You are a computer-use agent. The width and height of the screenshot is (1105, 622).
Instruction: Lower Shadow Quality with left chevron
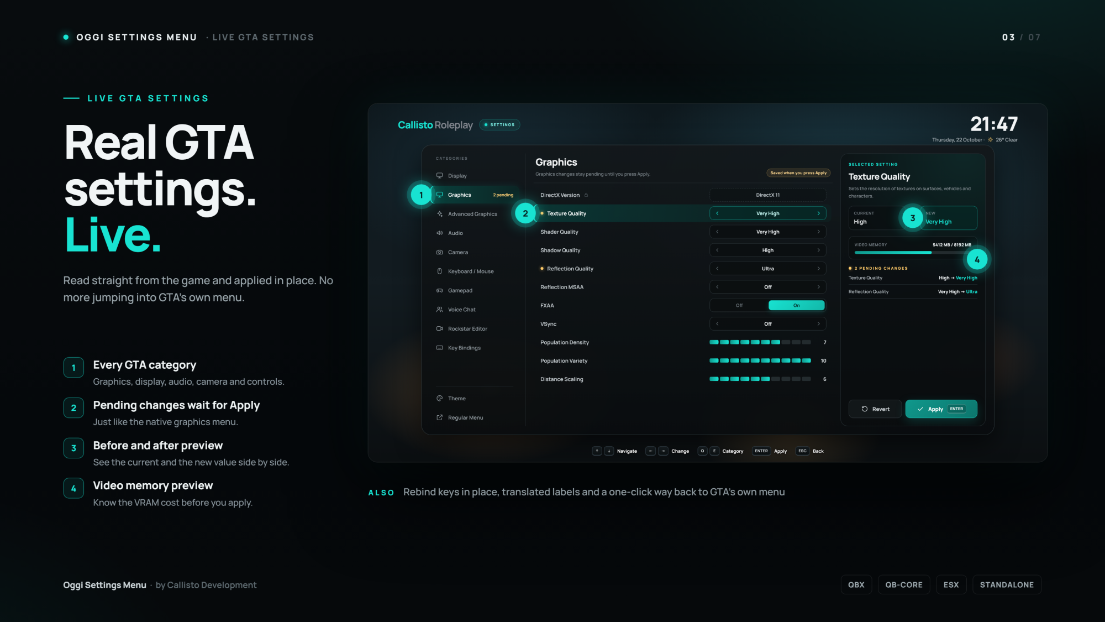point(717,250)
